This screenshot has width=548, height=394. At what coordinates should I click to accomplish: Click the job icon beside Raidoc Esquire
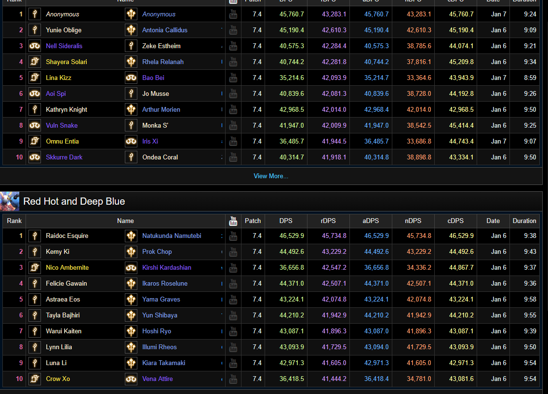click(x=35, y=236)
